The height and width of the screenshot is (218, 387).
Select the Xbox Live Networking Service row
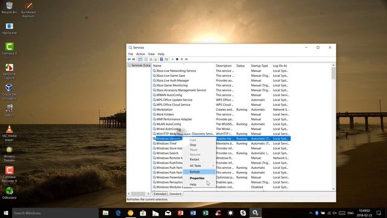pyautogui.click(x=221, y=71)
